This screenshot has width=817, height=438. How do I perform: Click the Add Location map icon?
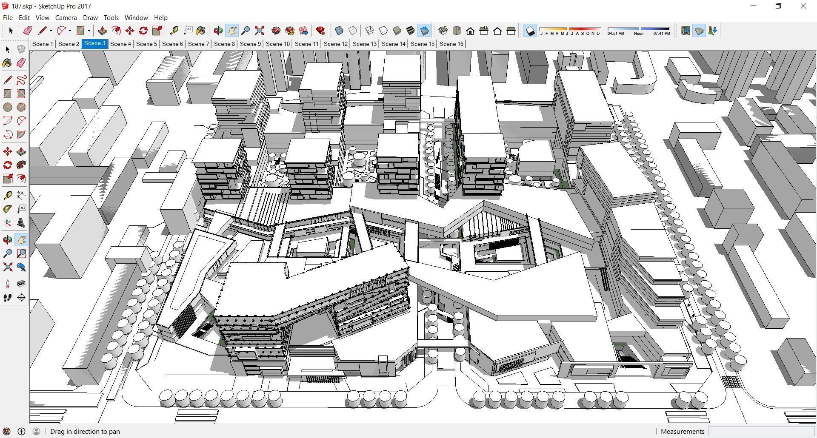pyautogui.click(x=685, y=31)
